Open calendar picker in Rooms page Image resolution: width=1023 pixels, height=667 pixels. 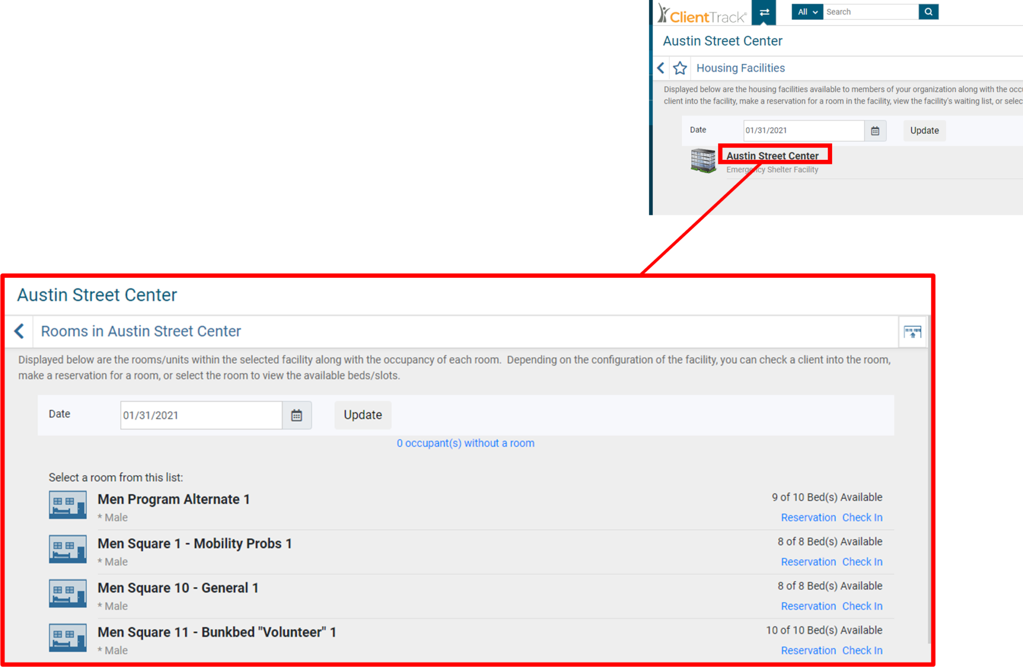point(297,415)
